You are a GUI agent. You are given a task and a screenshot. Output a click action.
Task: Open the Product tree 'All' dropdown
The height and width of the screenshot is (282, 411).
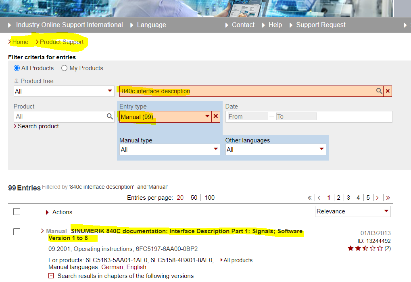pos(64,91)
